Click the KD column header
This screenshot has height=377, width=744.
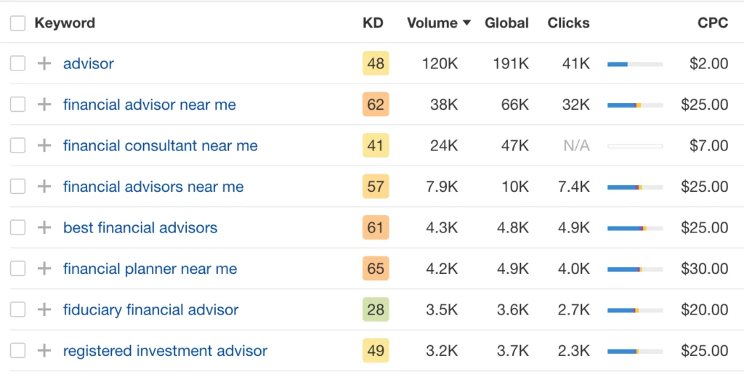(373, 23)
